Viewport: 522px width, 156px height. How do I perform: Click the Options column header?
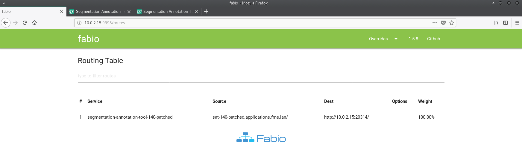400,101
